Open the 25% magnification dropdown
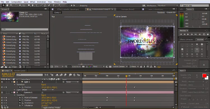The width and height of the screenshot is (210, 109). 59,66
